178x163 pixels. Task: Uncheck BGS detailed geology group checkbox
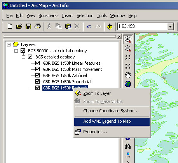(30, 57)
